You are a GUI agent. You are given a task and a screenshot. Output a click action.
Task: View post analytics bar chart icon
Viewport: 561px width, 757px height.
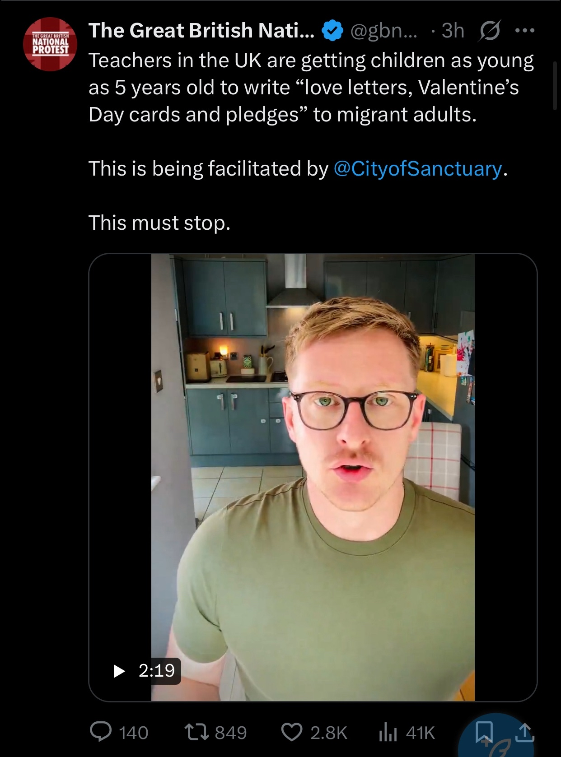[x=388, y=733]
